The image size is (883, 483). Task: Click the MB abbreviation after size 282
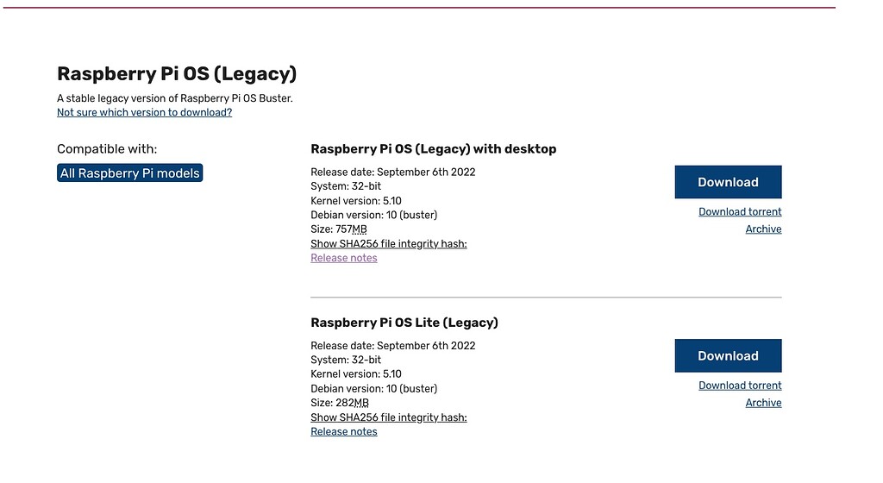360,403
